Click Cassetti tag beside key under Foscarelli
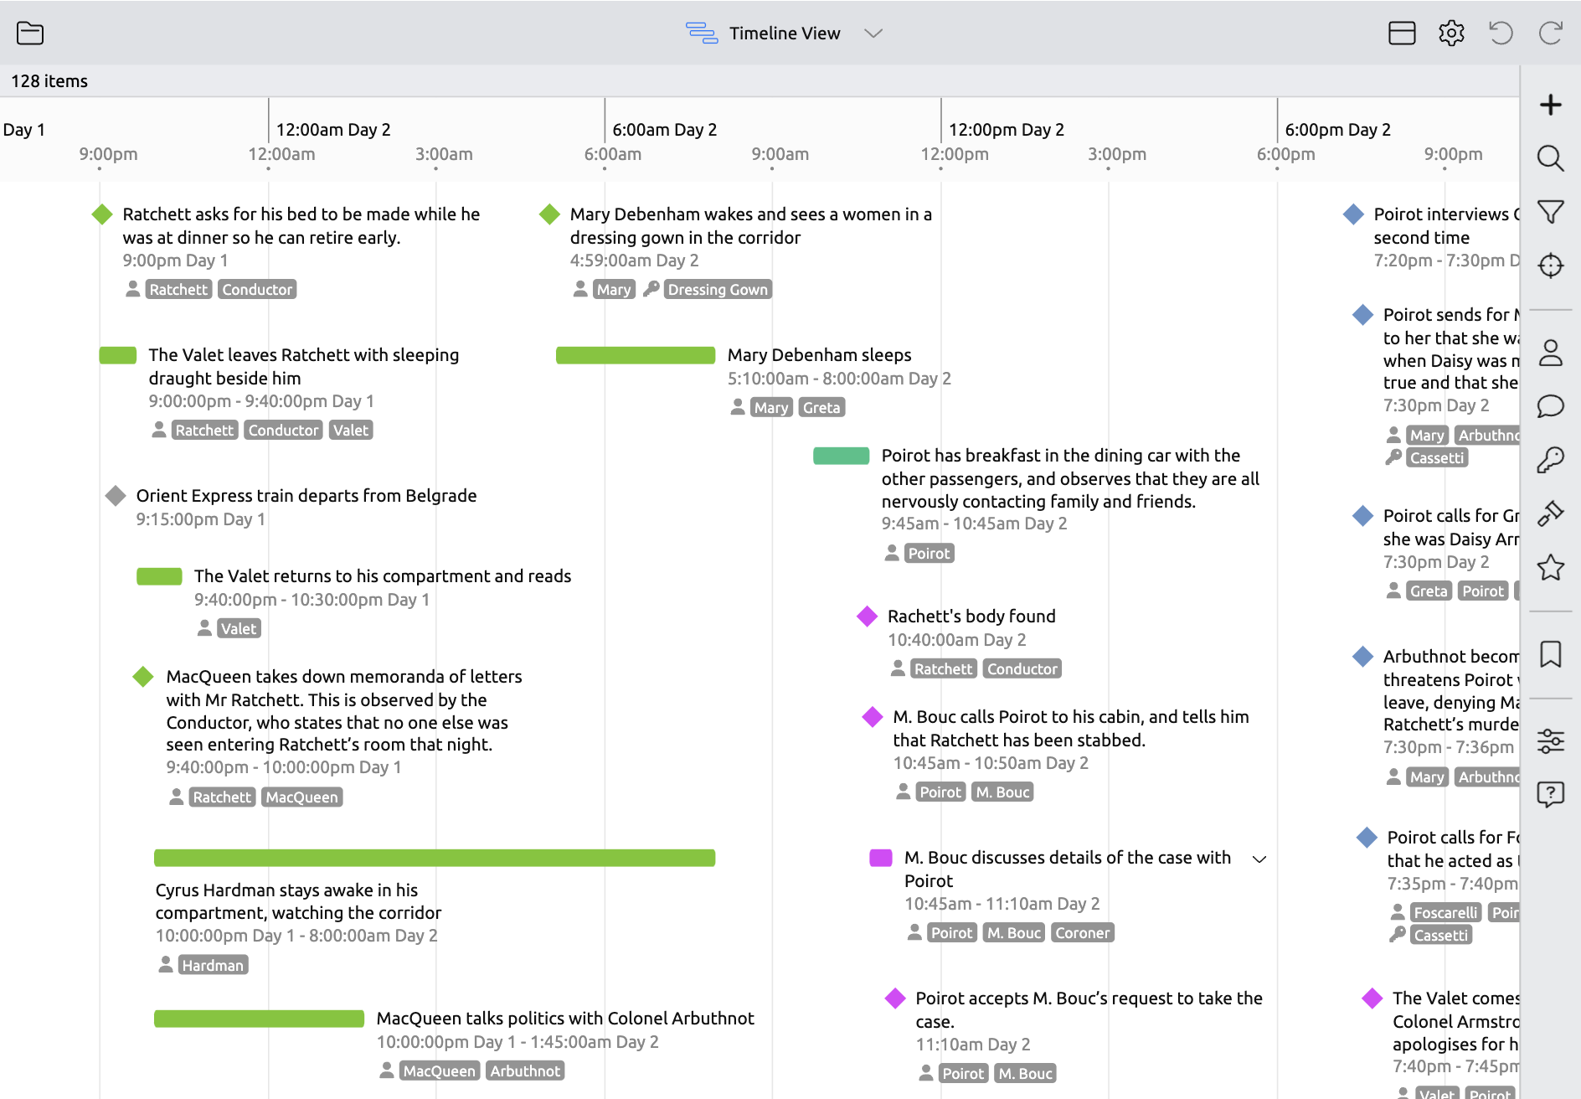Viewport: 1581px width, 1099px height. pos(1440,936)
